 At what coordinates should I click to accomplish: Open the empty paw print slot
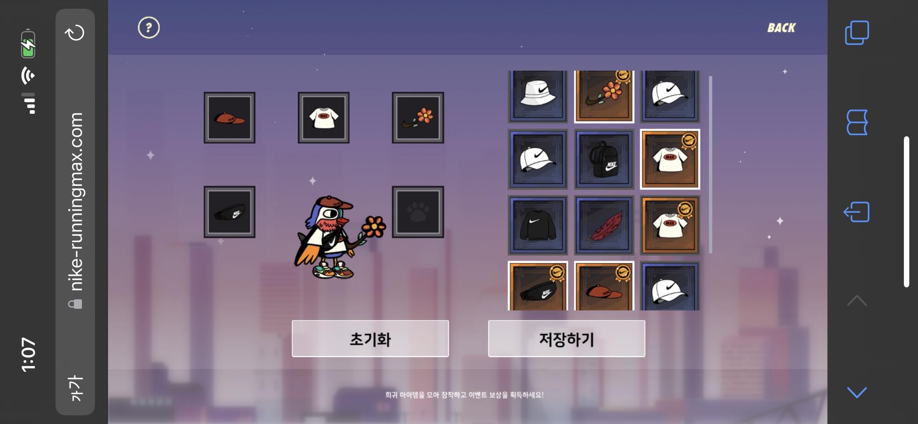pyautogui.click(x=418, y=212)
